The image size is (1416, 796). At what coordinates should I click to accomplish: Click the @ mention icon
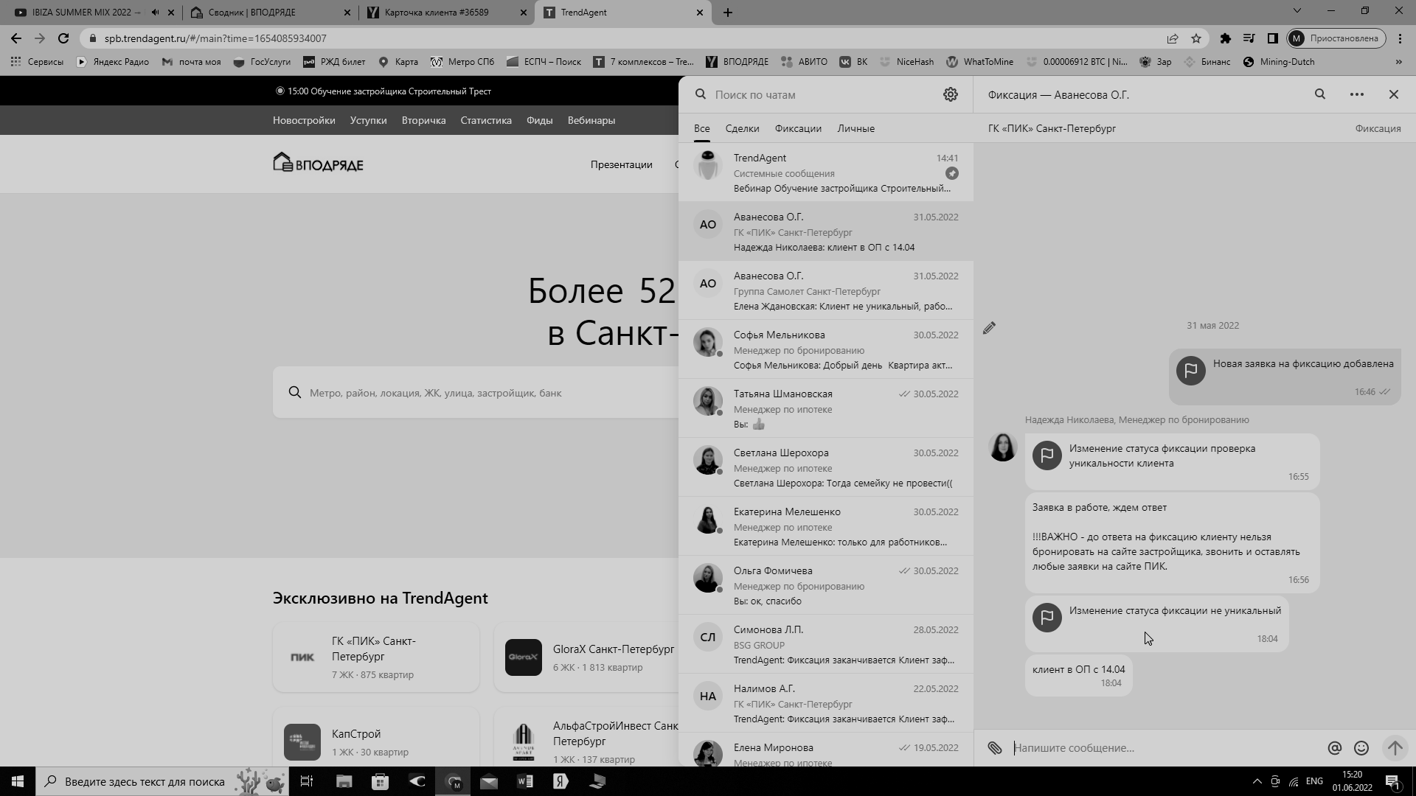[x=1334, y=748]
